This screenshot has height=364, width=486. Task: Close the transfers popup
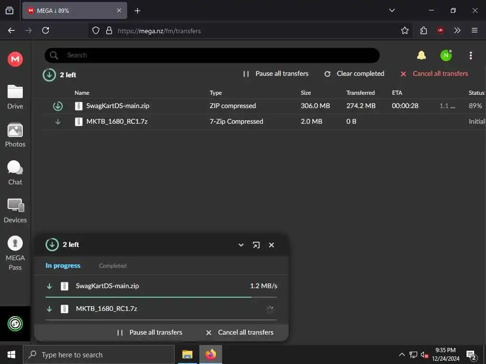tap(271, 245)
